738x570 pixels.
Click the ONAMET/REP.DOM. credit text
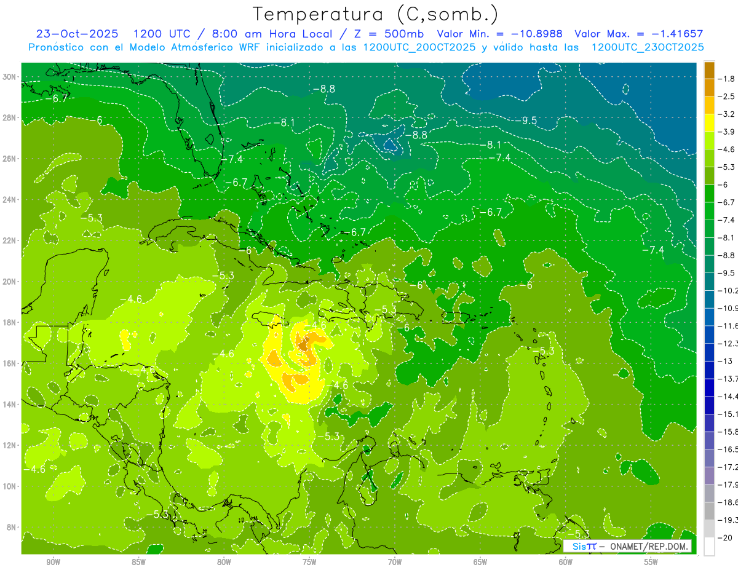(648, 547)
